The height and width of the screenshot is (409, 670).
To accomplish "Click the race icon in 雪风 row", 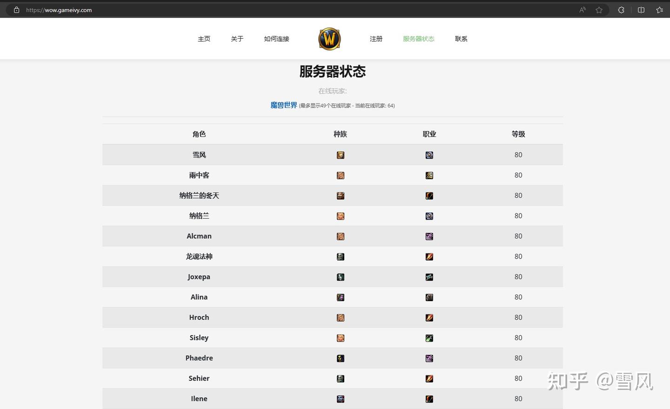I will (x=341, y=155).
